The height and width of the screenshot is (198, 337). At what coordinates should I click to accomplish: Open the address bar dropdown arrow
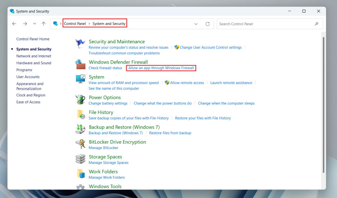(x=196, y=24)
